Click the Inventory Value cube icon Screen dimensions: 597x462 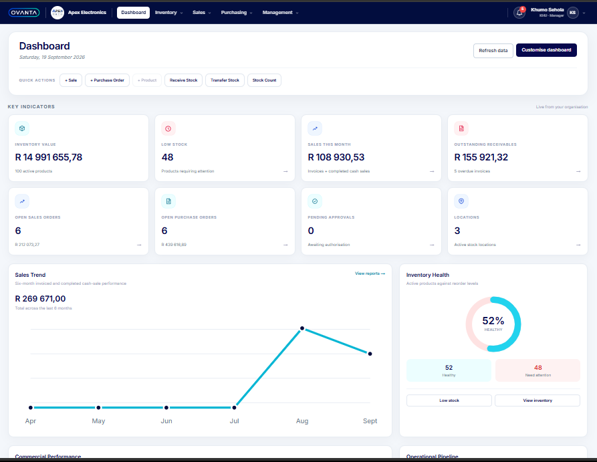(x=22, y=128)
